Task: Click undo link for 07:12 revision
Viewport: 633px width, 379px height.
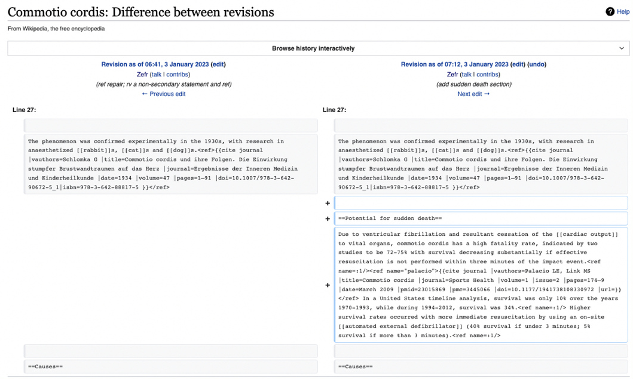Action: [537, 64]
